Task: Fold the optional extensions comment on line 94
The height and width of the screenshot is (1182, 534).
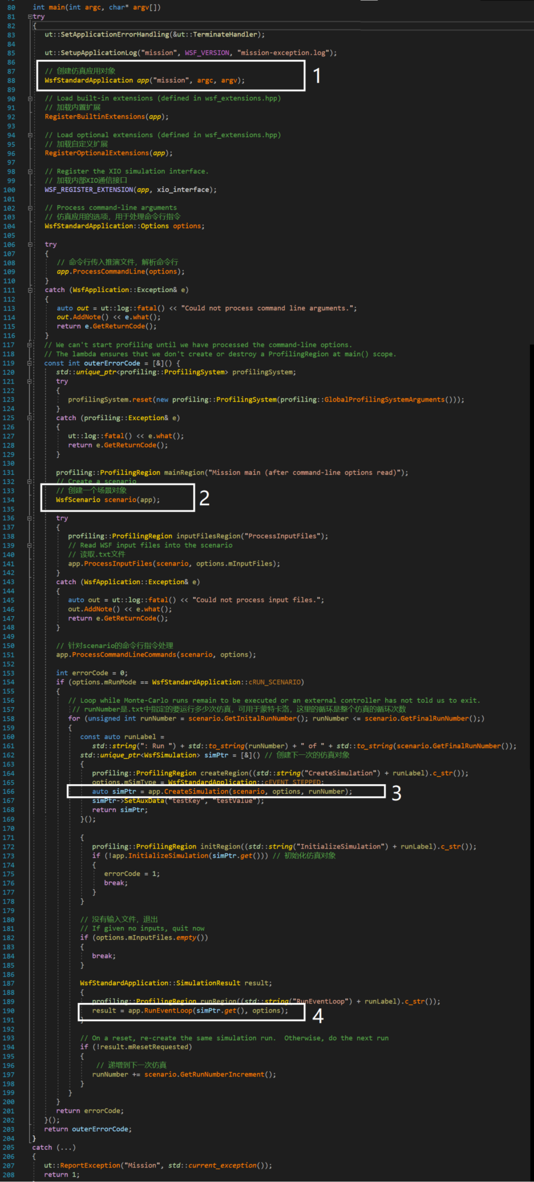Action: pyautogui.click(x=30, y=135)
